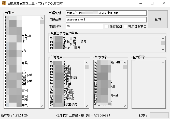Viewport: 170px width, 119px height.
Task: Select 白词词库 row ending 手机版
Action: click(x=62, y=92)
